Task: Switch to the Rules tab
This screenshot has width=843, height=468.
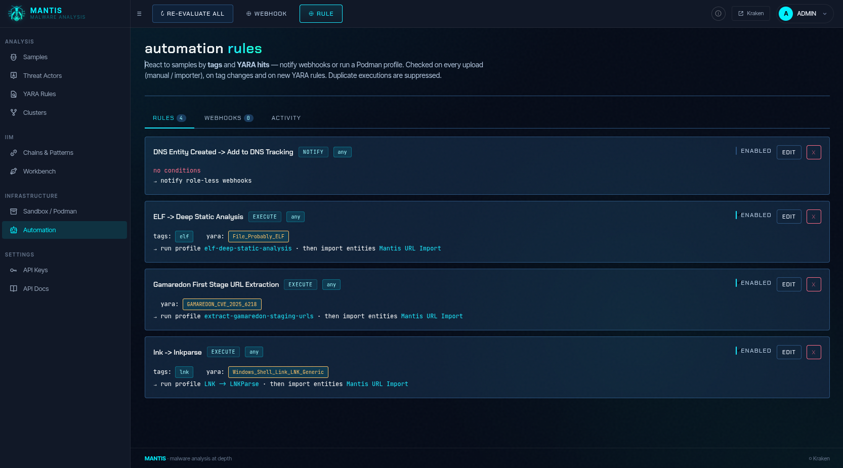Action: (170, 118)
